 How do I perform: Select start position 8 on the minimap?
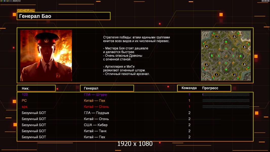[244, 64]
